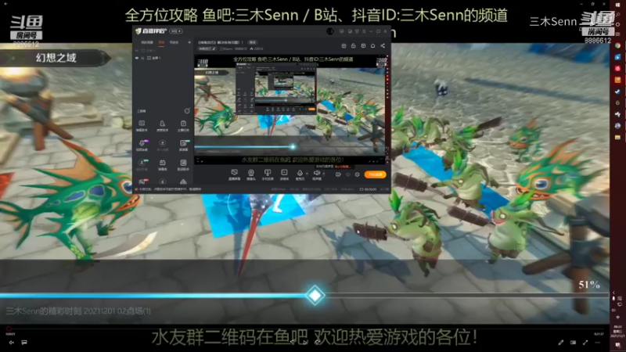The image size is (626, 352).
Task: Expand the microphone dropdown arrow
Action: [x=307, y=174]
